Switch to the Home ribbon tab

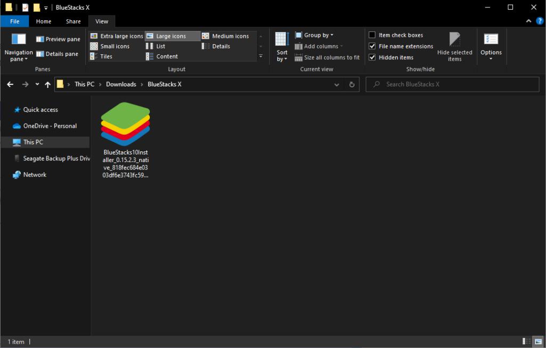coord(43,21)
